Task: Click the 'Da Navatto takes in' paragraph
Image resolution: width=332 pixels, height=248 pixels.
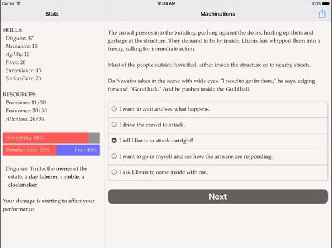Action: [x=211, y=85]
